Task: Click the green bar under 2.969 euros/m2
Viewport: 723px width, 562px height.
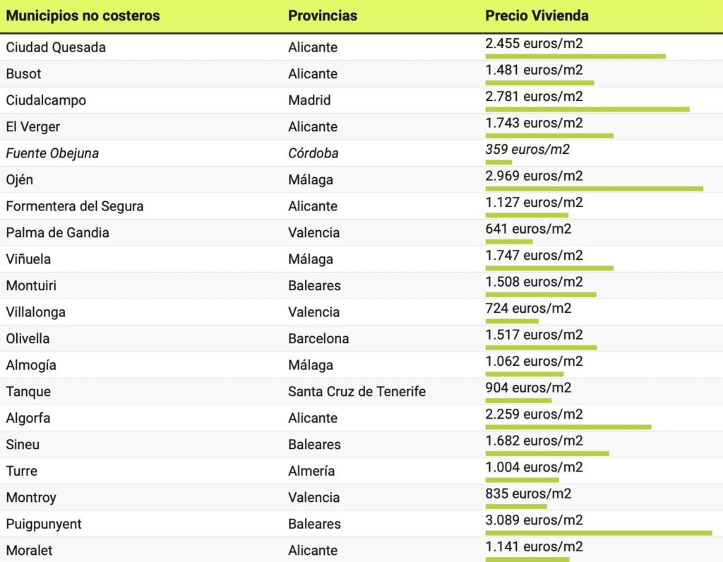Action: click(x=594, y=189)
